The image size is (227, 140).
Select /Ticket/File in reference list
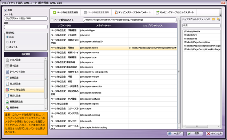(x=201, y=39)
